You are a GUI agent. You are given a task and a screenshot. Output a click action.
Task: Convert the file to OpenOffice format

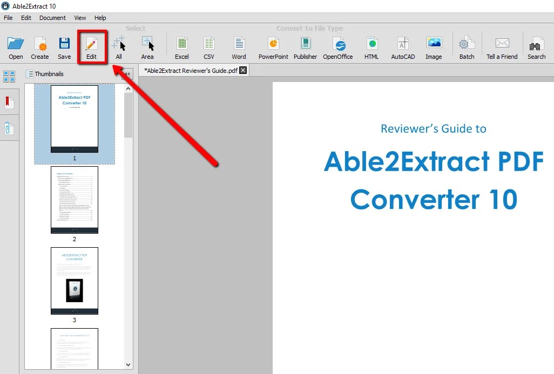338,46
